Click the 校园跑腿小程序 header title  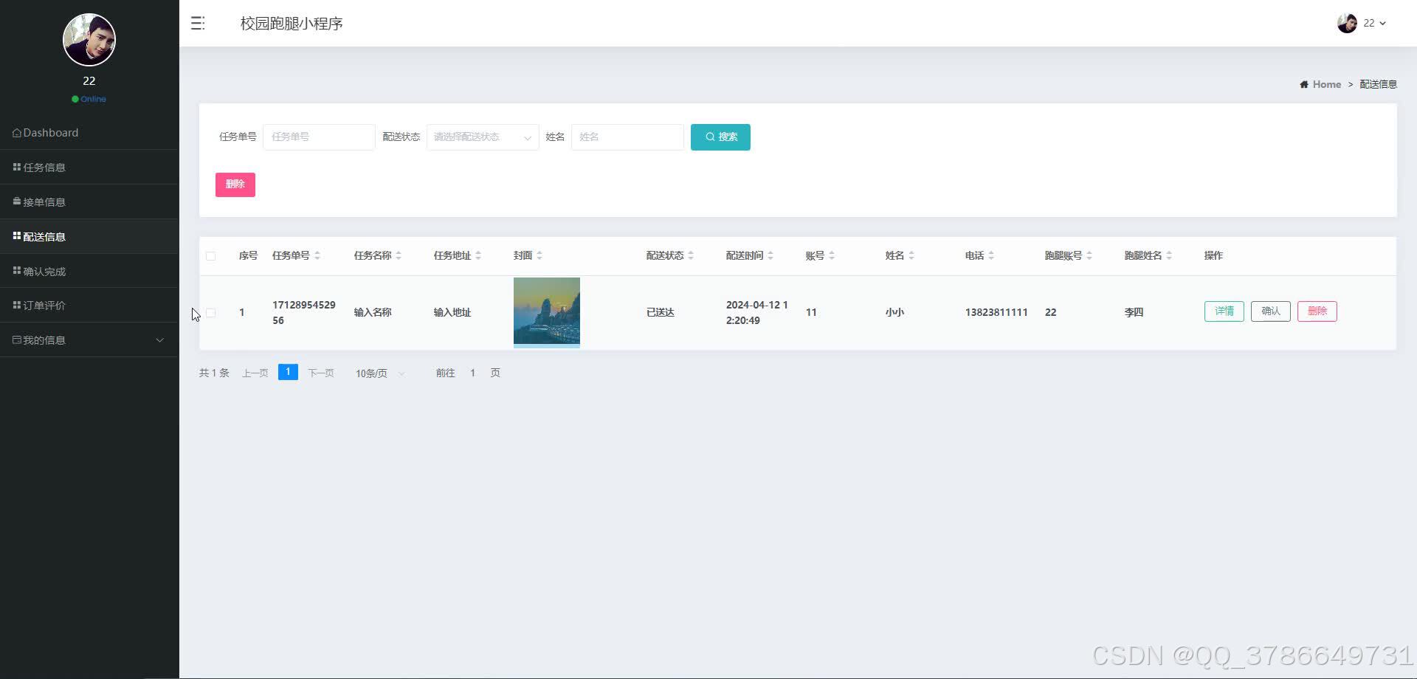292,24
